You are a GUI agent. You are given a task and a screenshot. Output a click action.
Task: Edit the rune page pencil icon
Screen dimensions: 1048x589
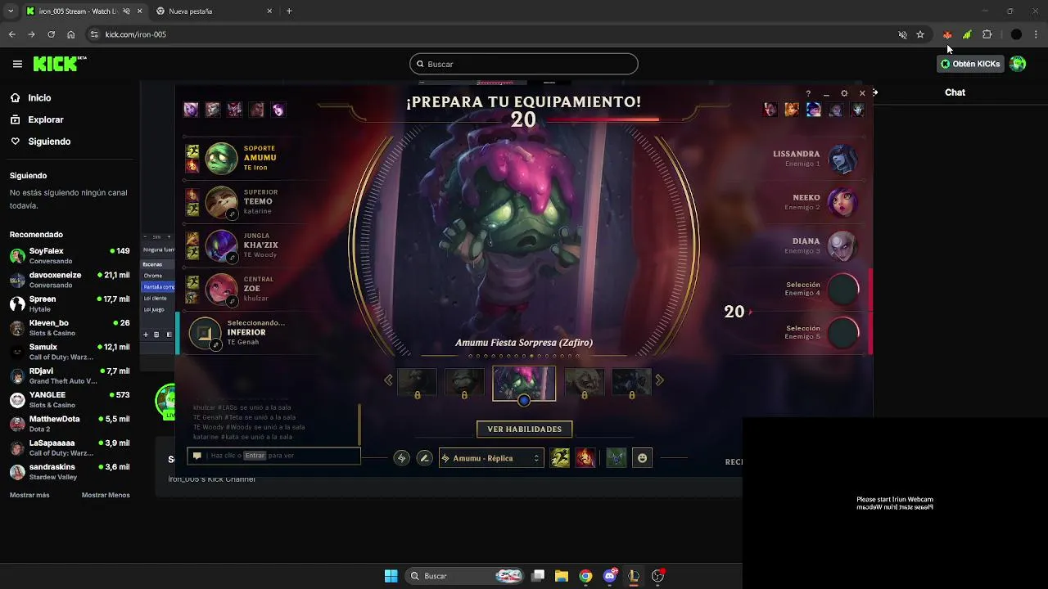424,458
